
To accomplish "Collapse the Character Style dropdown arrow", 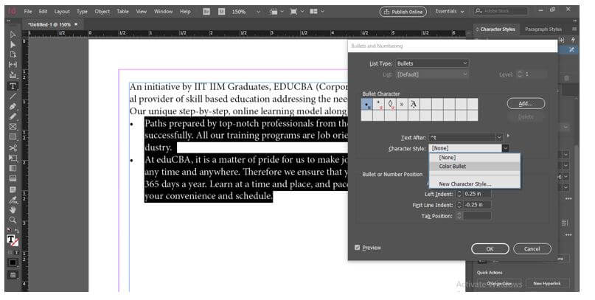I will pyautogui.click(x=505, y=148).
